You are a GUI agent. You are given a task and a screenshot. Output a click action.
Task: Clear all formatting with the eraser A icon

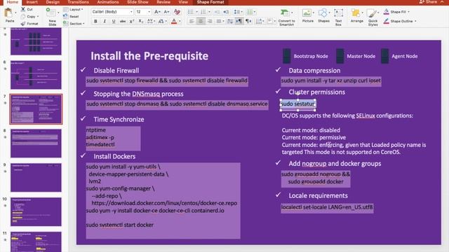(x=177, y=12)
